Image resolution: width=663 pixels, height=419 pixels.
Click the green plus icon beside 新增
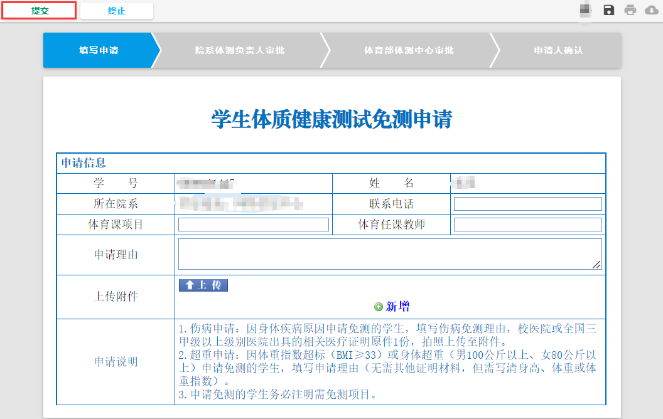[x=379, y=307]
